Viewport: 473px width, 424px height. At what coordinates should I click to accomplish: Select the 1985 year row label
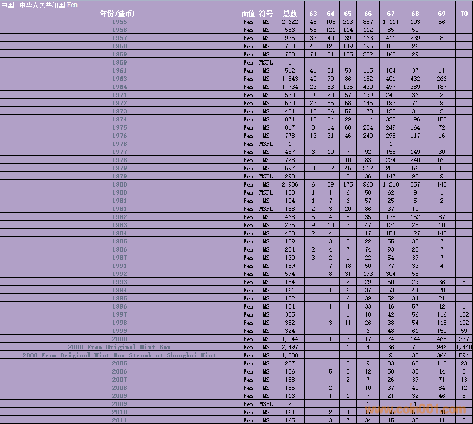(119, 241)
